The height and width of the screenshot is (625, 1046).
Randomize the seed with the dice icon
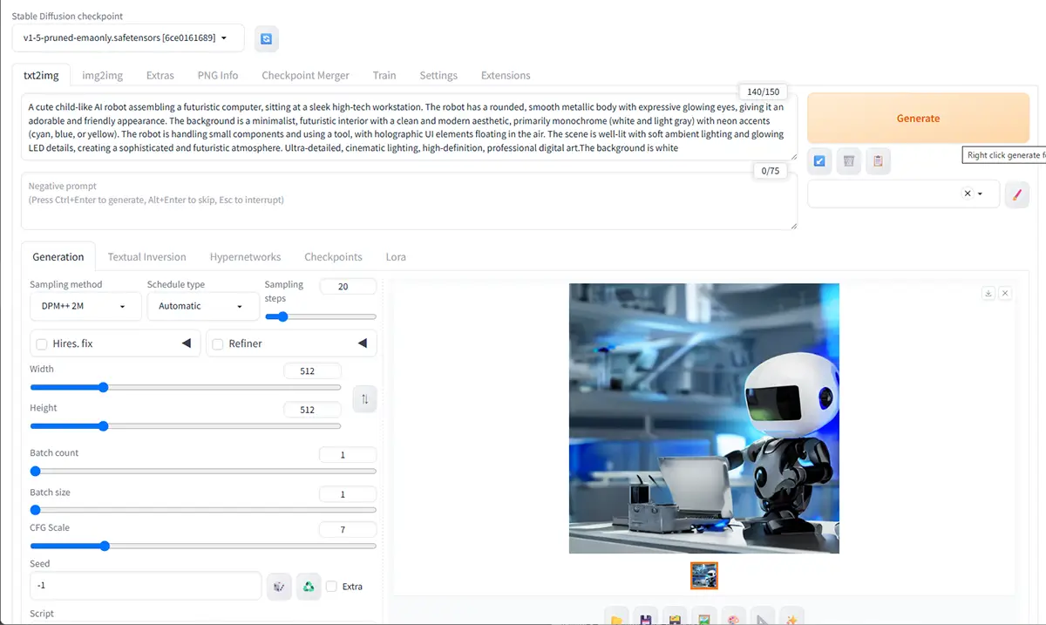(x=279, y=587)
